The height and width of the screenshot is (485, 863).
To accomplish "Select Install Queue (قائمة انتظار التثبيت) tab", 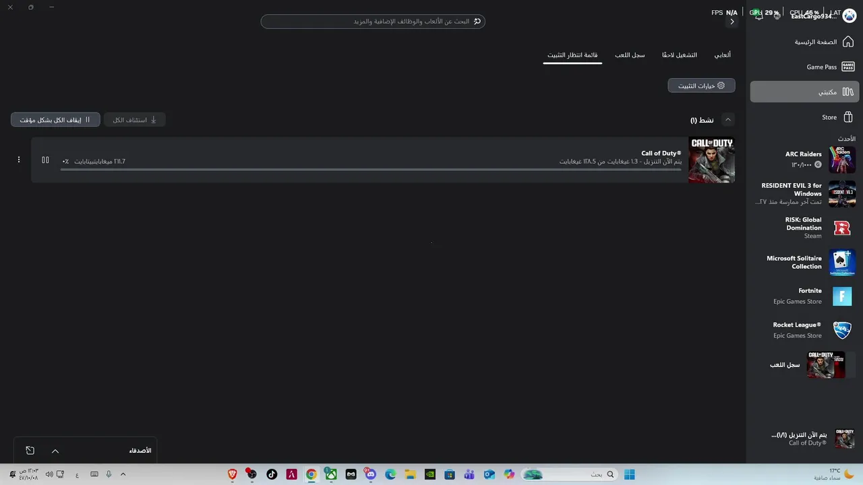I will tap(572, 55).
